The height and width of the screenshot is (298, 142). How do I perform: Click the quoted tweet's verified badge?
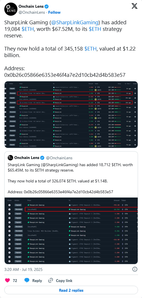43,158
